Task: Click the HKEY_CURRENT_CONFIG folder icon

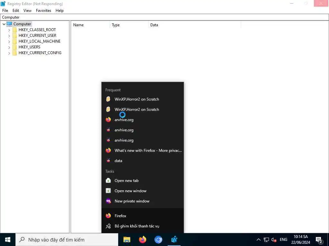Action: 14,53
